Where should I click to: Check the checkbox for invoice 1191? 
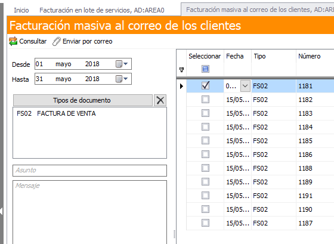(x=205, y=196)
